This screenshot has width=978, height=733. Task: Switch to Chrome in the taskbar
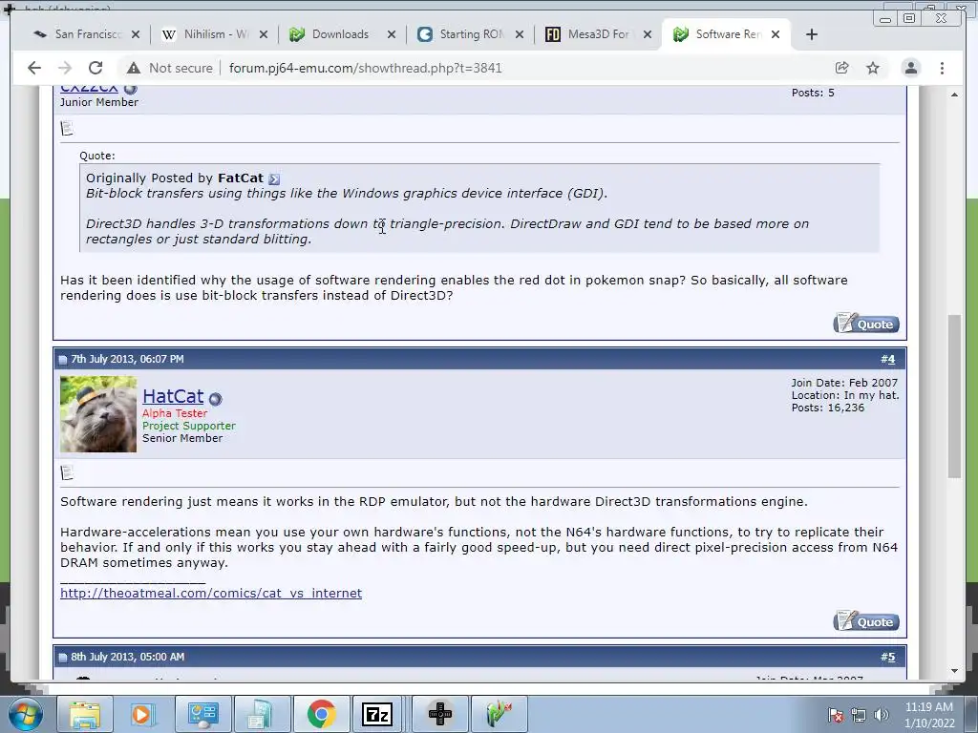[x=321, y=714]
